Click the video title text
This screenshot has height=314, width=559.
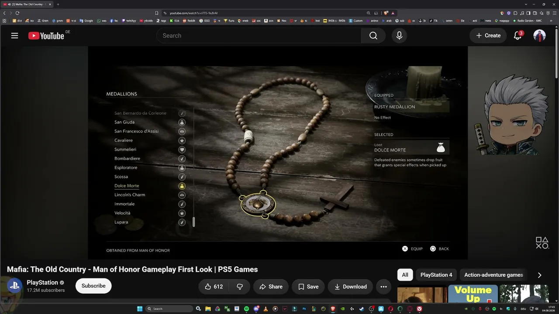pyautogui.click(x=132, y=270)
